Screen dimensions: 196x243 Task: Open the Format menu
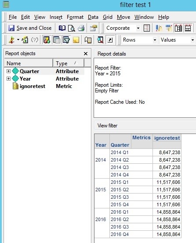pos(75,17)
